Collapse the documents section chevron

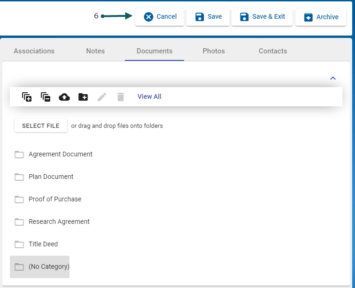(333, 78)
